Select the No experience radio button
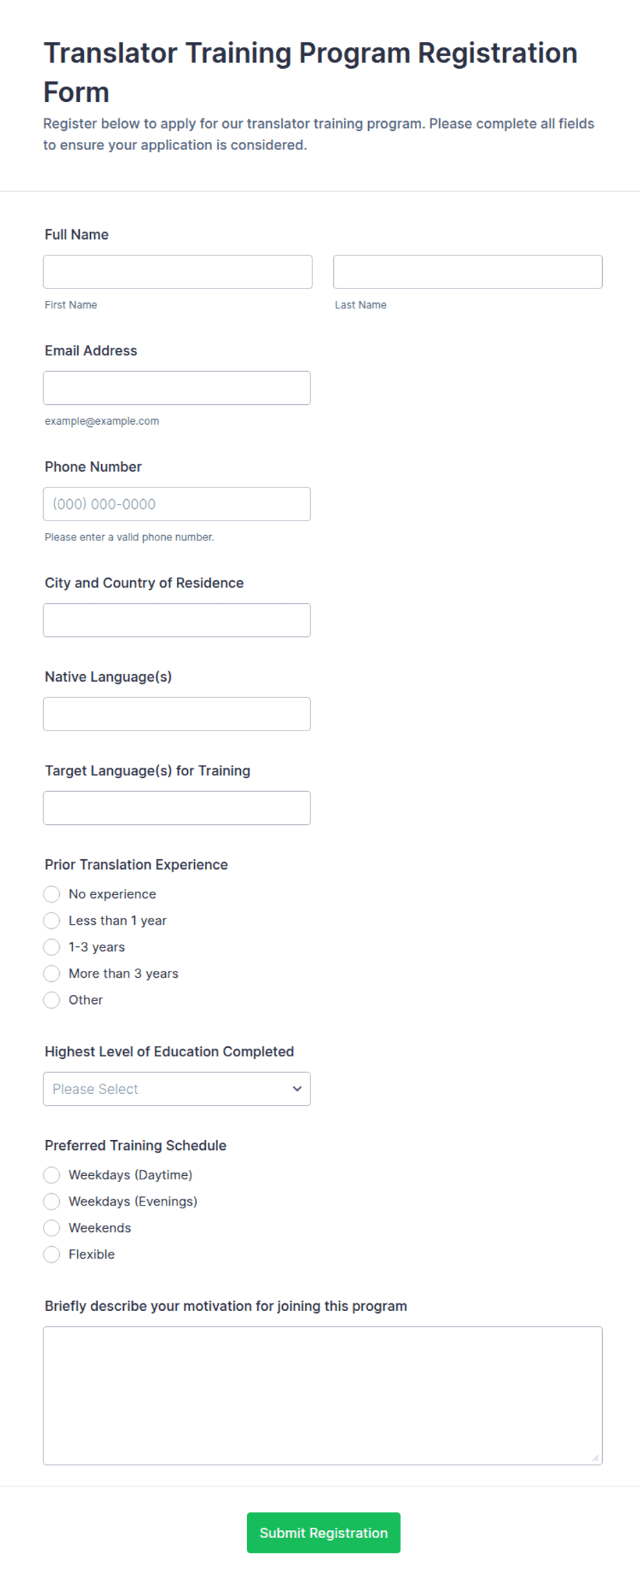This screenshot has width=640, height=1587. 52,894
